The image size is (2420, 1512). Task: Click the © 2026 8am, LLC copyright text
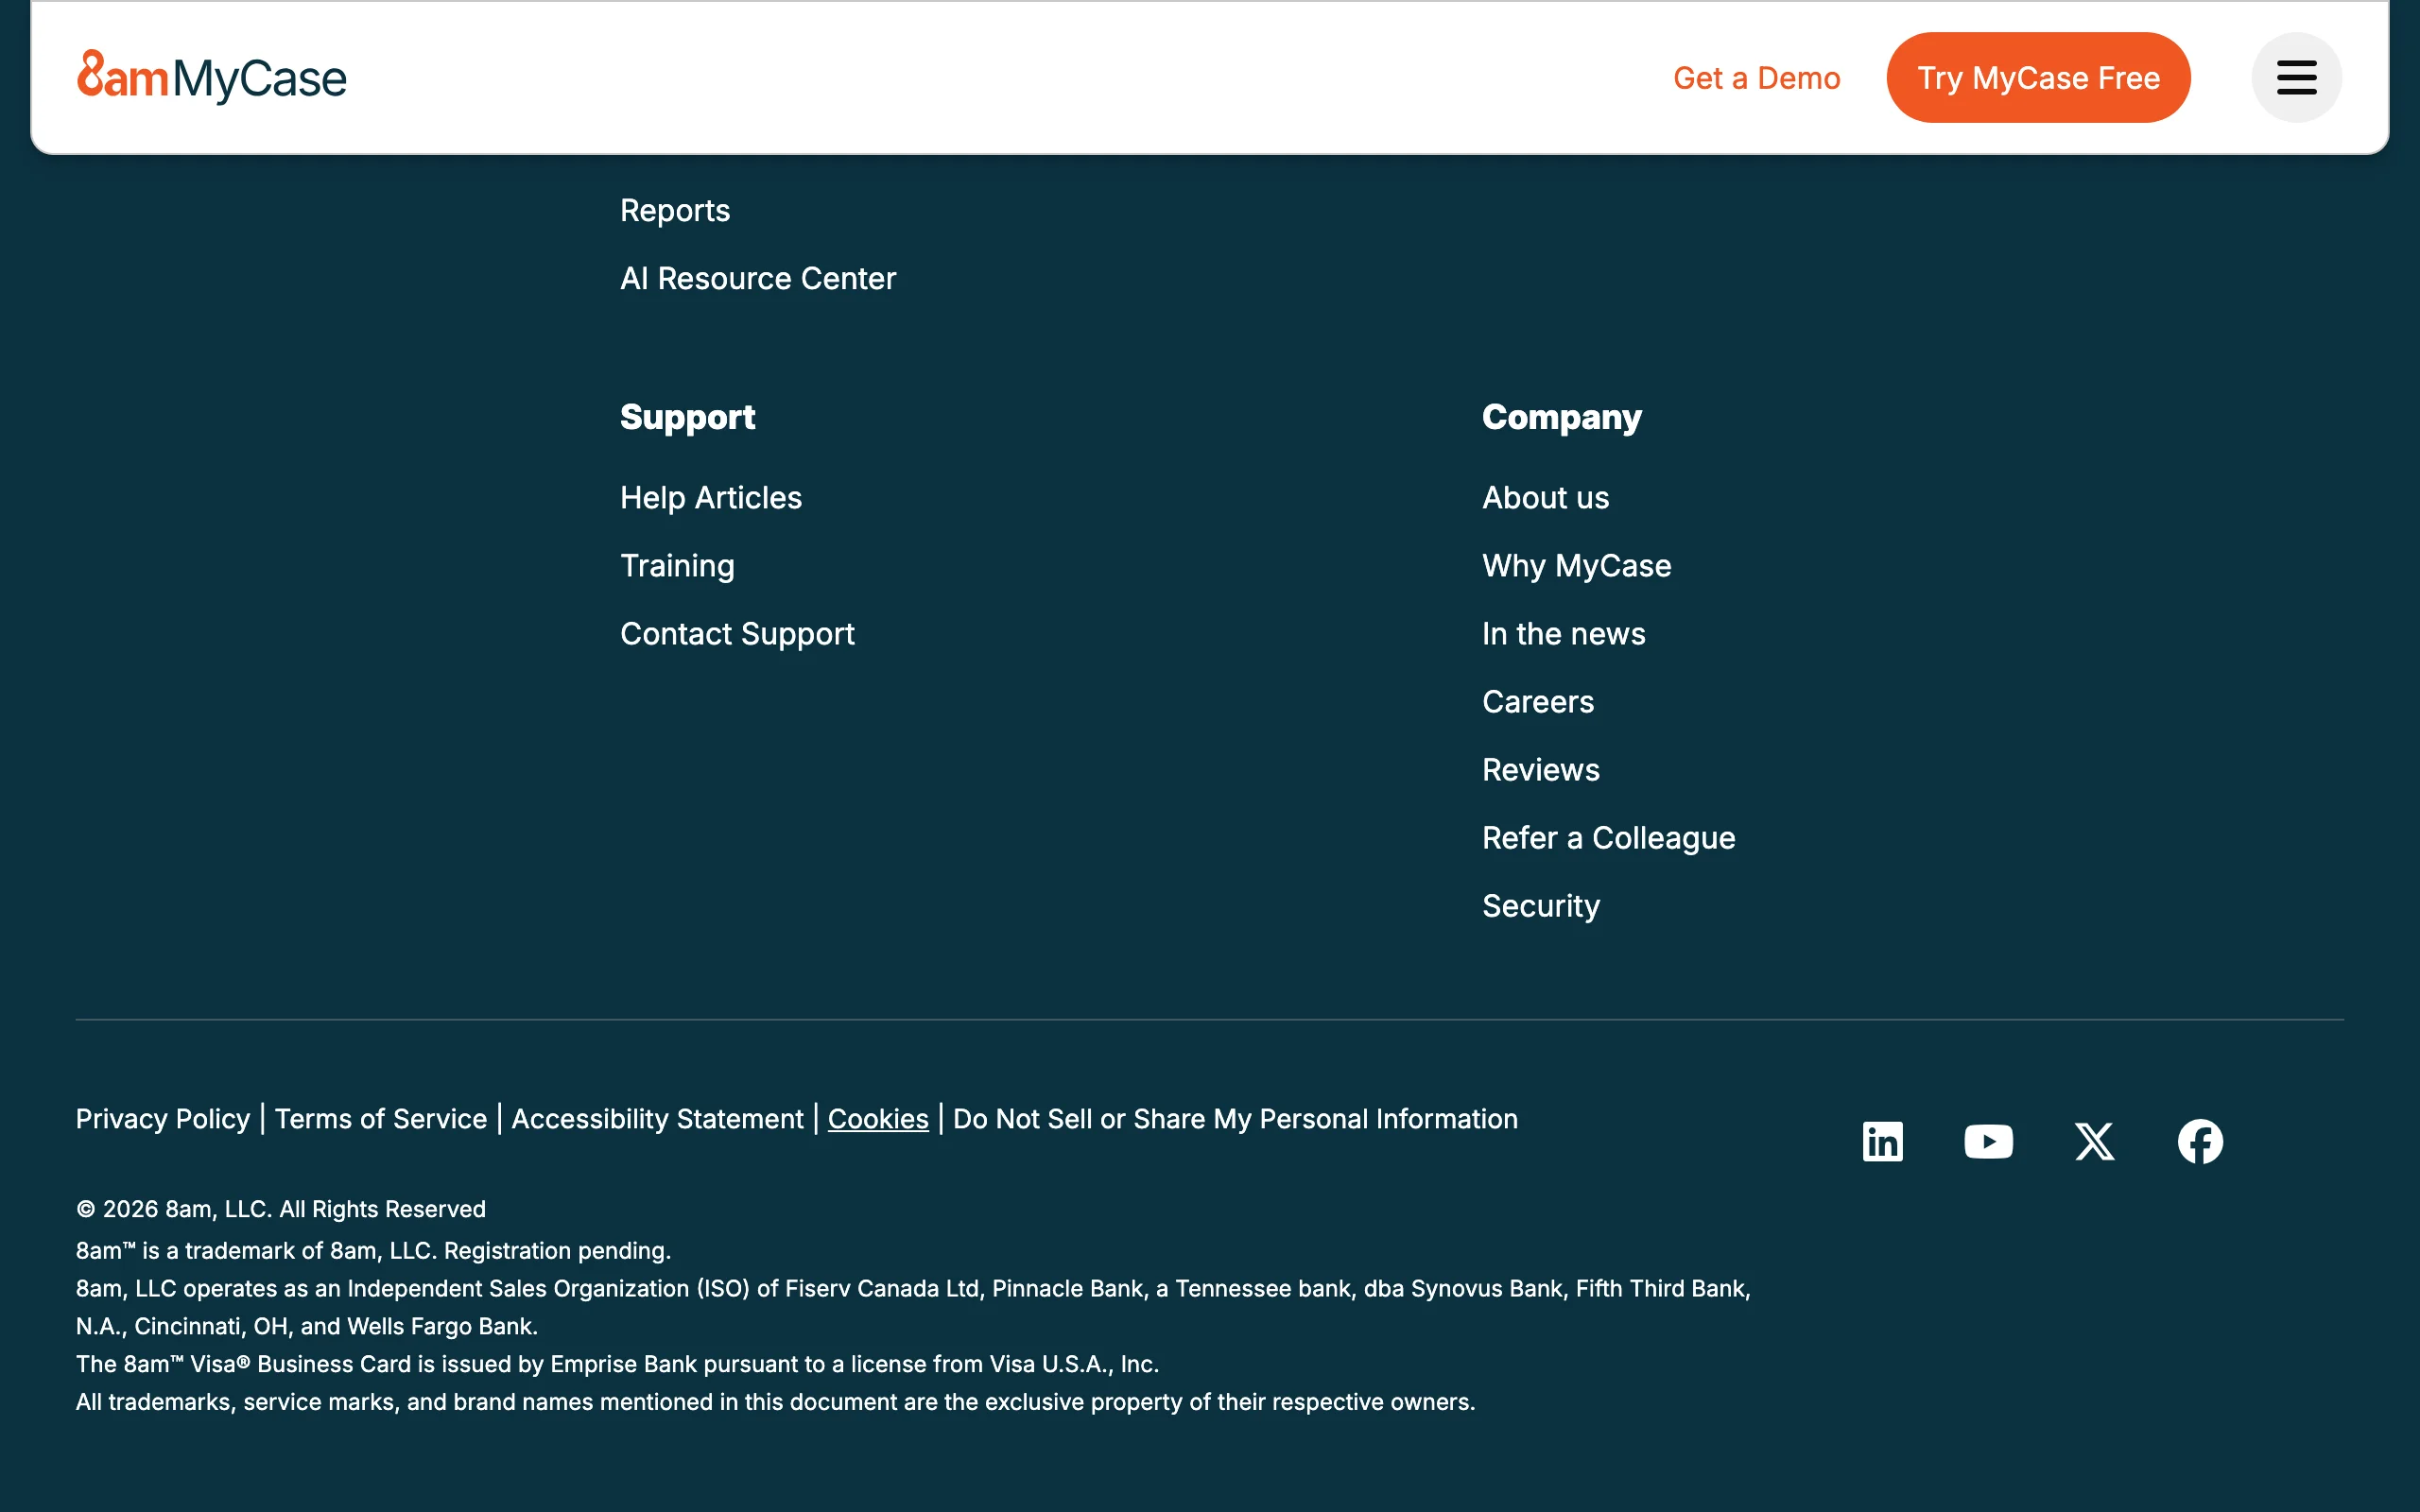(281, 1209)
